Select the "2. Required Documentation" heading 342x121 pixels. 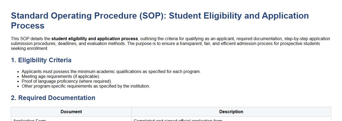(53, 98)
